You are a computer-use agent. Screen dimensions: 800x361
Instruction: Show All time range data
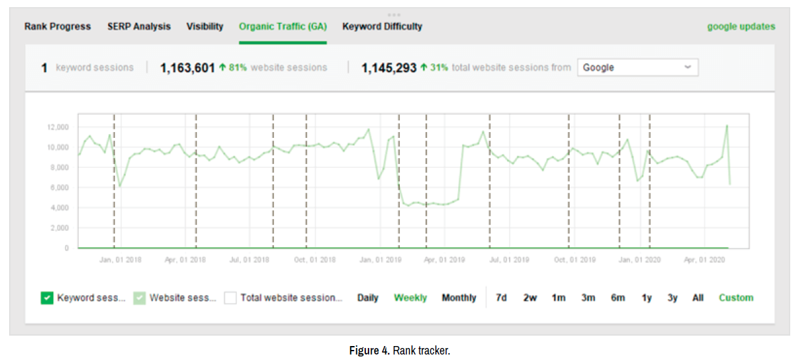tap(698, 298)
